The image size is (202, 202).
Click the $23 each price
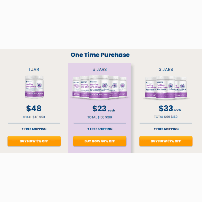(x=104, y=109)
